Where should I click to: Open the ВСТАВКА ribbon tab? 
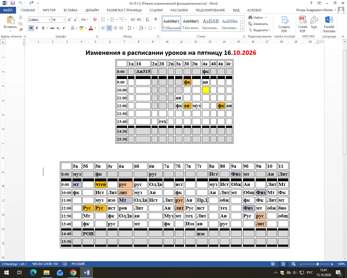(x=70, y=10)
